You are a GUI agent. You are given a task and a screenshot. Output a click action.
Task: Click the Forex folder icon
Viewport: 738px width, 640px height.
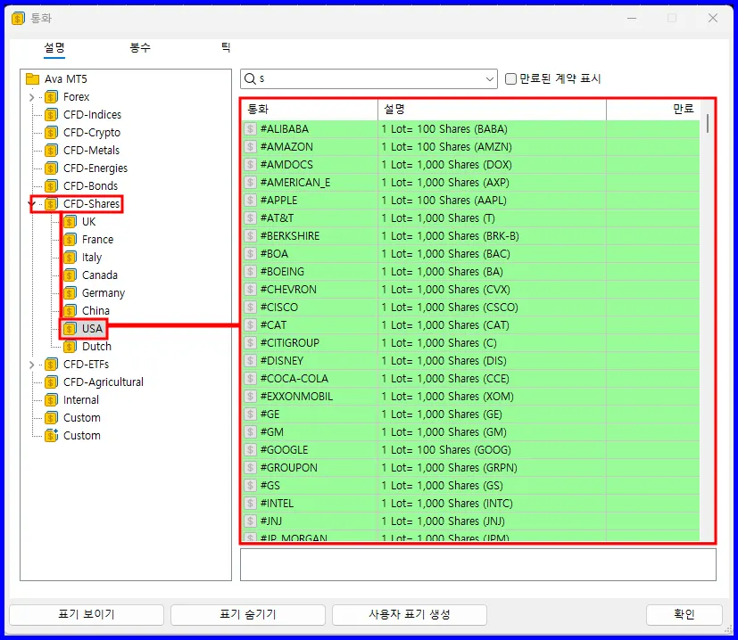coord(51,97)
